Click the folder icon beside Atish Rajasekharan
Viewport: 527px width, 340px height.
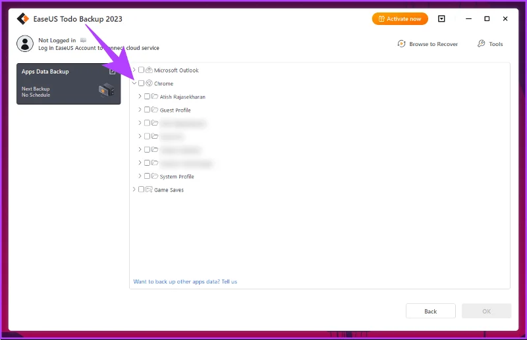(155, 96)
